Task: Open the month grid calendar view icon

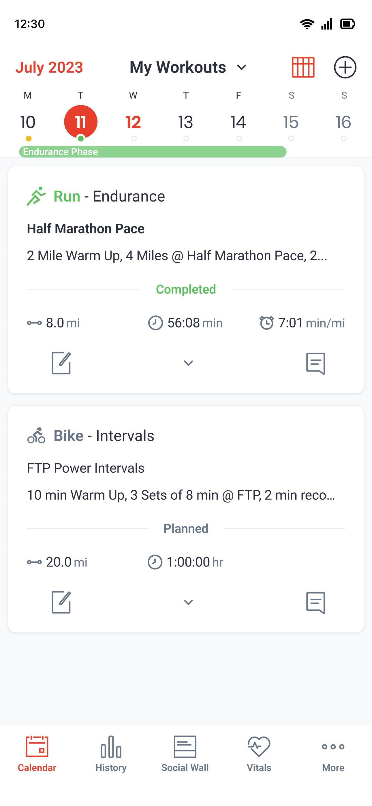Action: click(303, 67)
